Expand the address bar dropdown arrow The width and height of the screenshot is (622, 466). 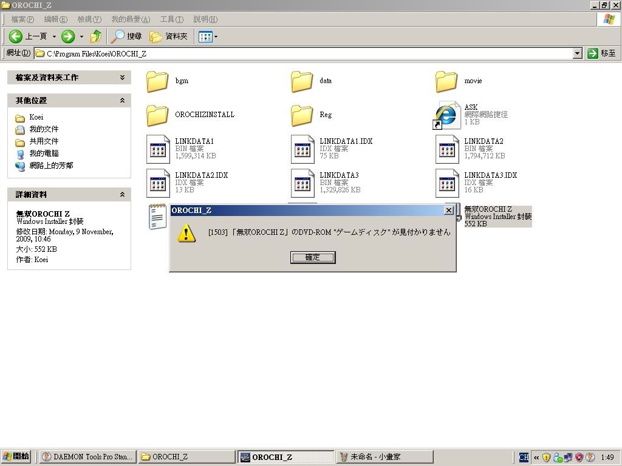[577, 53]
